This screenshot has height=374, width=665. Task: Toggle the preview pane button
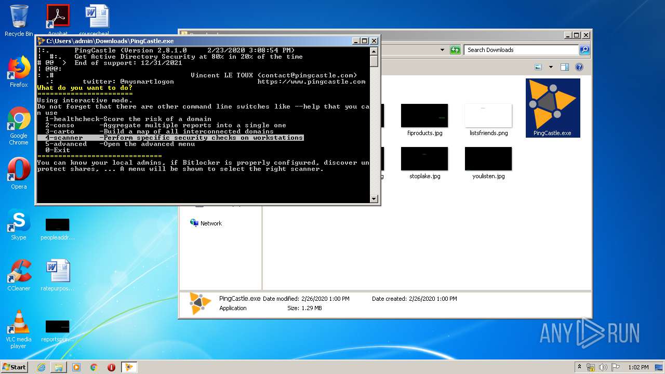pos(565,67)
